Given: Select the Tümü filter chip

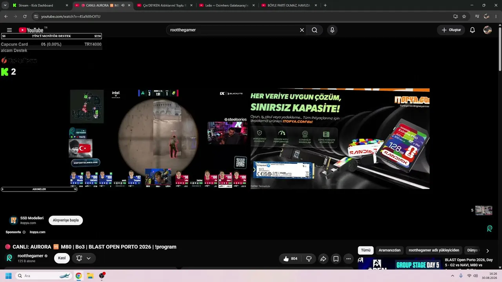Looking at the screenshot, I should pyautogui.click(x=366, y=250).
